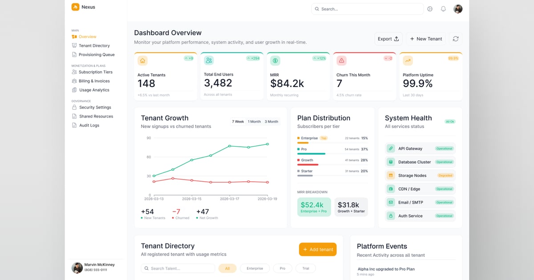Toggle the Trial tenant filter chip
534x280 pixels.
(306, 268)
